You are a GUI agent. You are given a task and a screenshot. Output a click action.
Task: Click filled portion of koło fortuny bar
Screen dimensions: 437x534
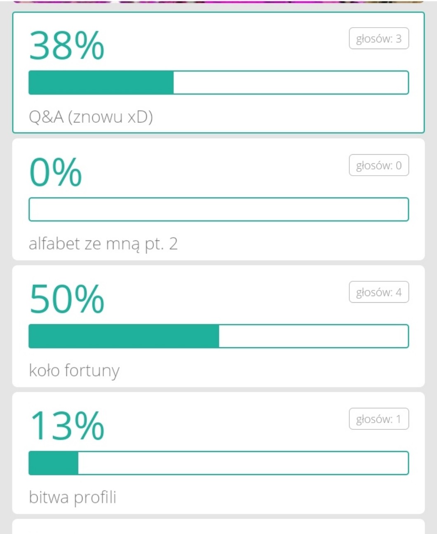pyautogui.click(x=124, y=336)
